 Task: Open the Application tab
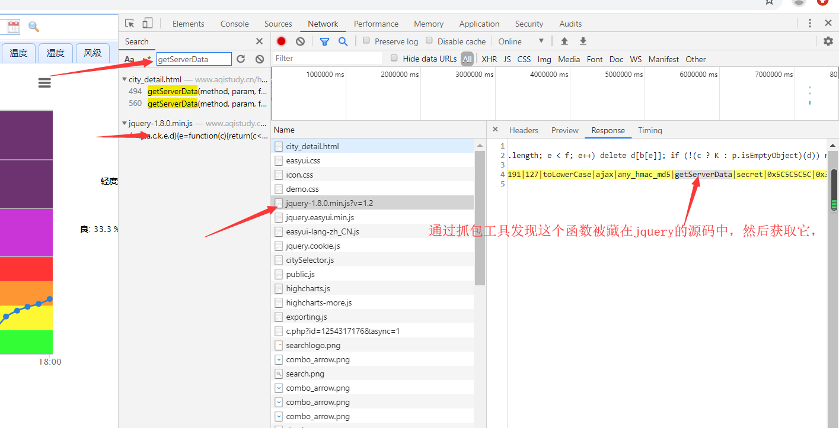point(479,24)
